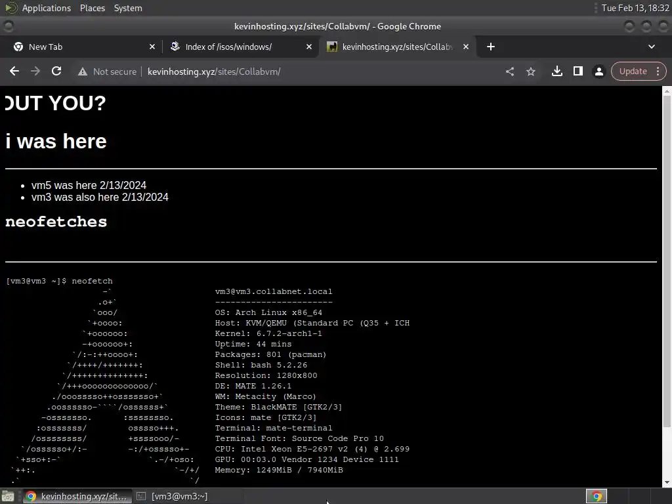Image resolution: width=672 pixels, height=504 pixels.
Task: Click the 'WM: Metacity (Marco)' line
Action: (x=265, y=396)
